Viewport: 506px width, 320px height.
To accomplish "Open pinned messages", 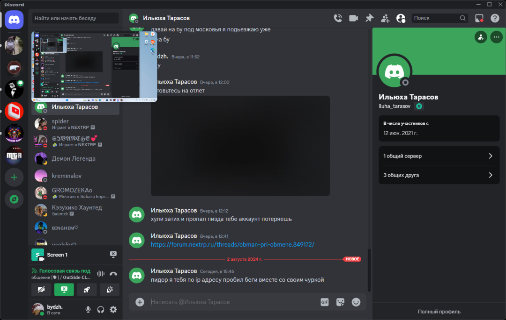I will [x=370, y=18].
